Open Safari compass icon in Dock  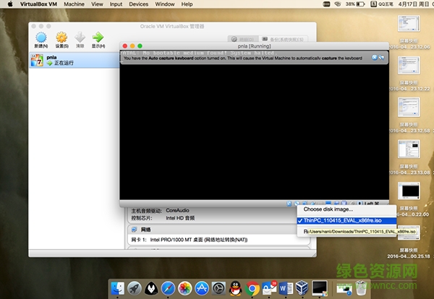pos(167,289)
